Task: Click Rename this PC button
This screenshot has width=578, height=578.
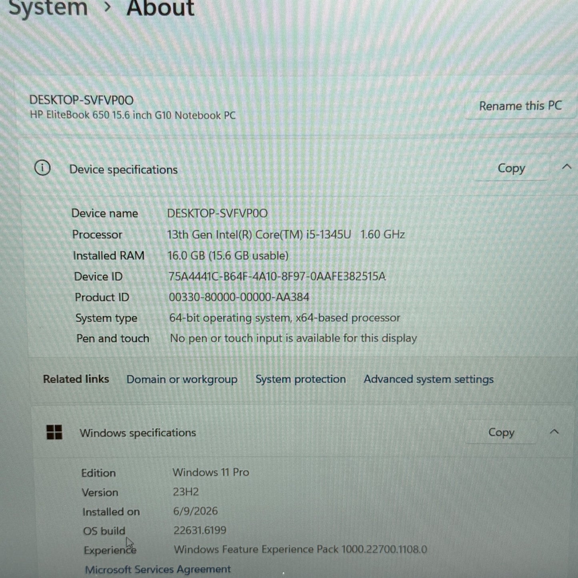Action: [x=520, y=106]
